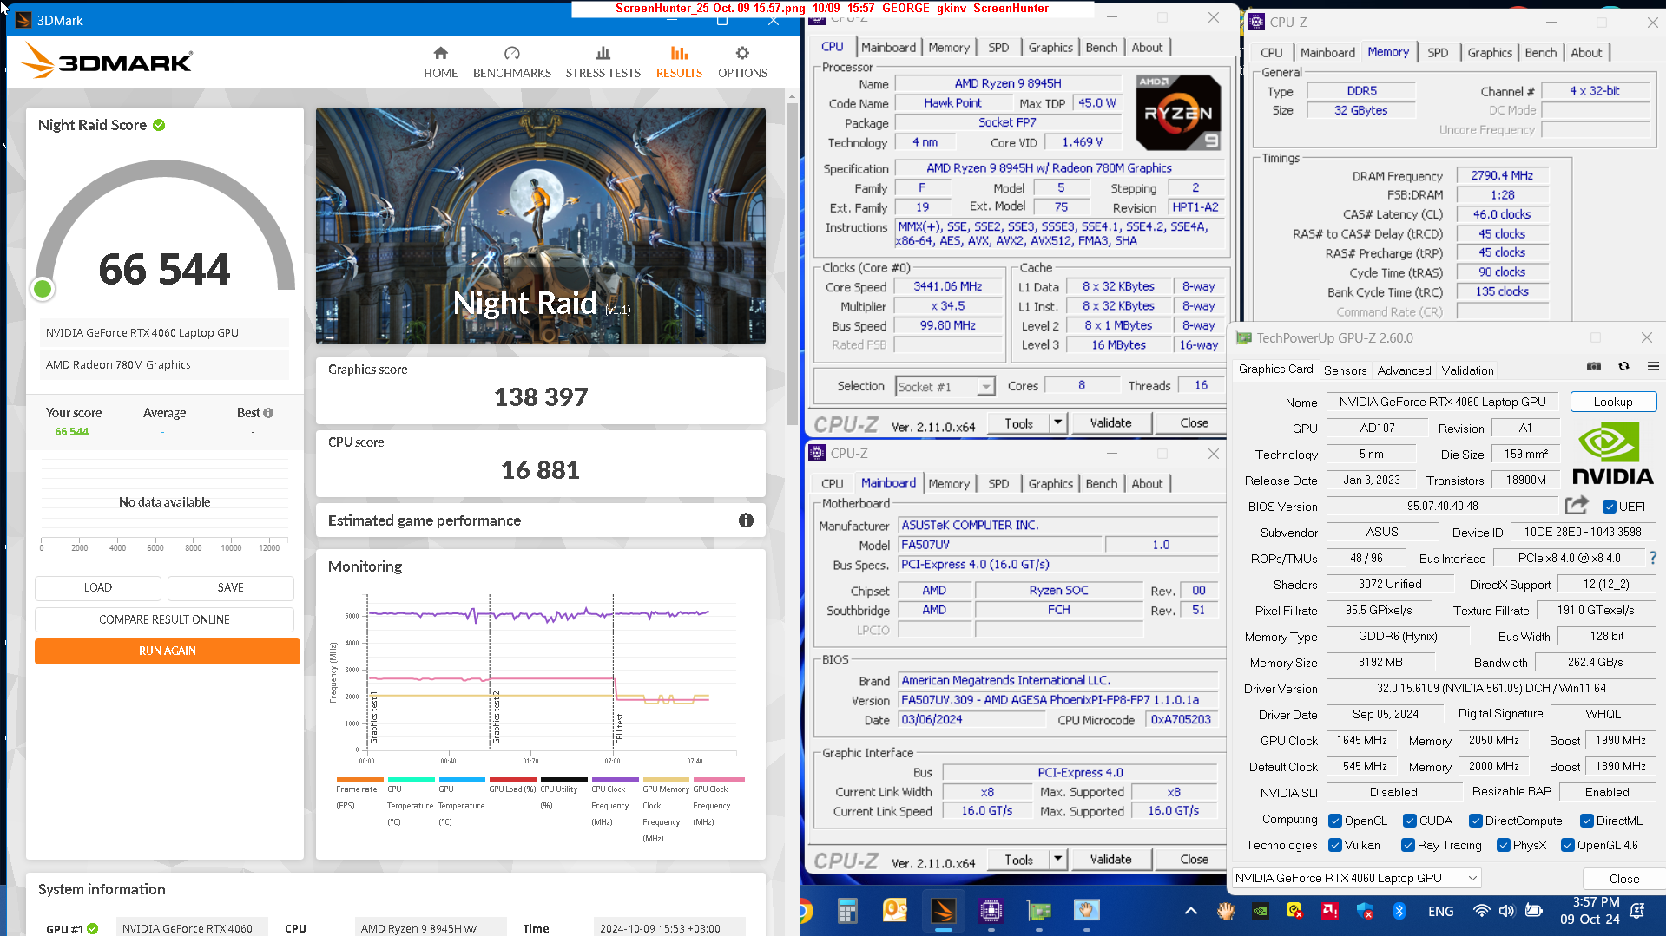Open the ScreenHunter hand taskbar icon

(x=1086, y=910)
